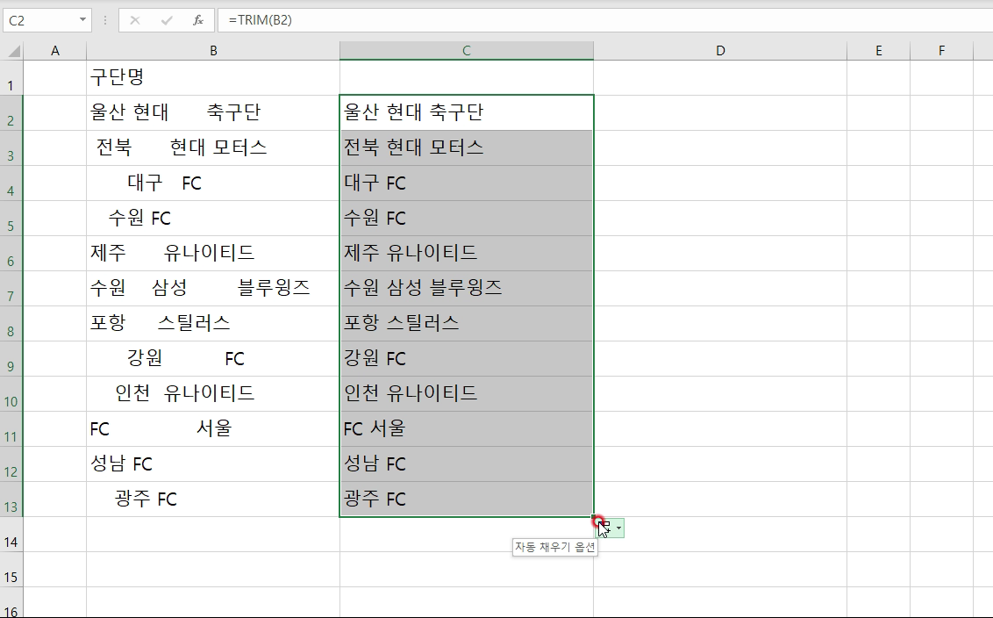Select row 1 header
Viewport: 993px width, 618px height.
[11, 78]
